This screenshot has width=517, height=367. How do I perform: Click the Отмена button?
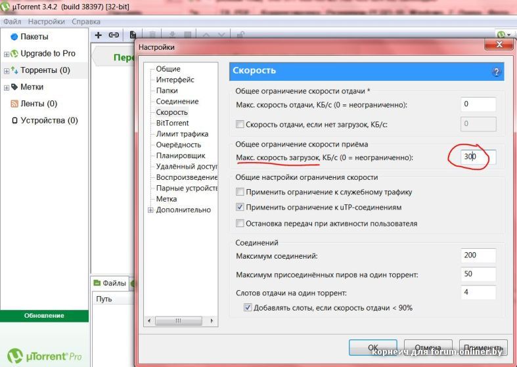click(x=428, y=347)
